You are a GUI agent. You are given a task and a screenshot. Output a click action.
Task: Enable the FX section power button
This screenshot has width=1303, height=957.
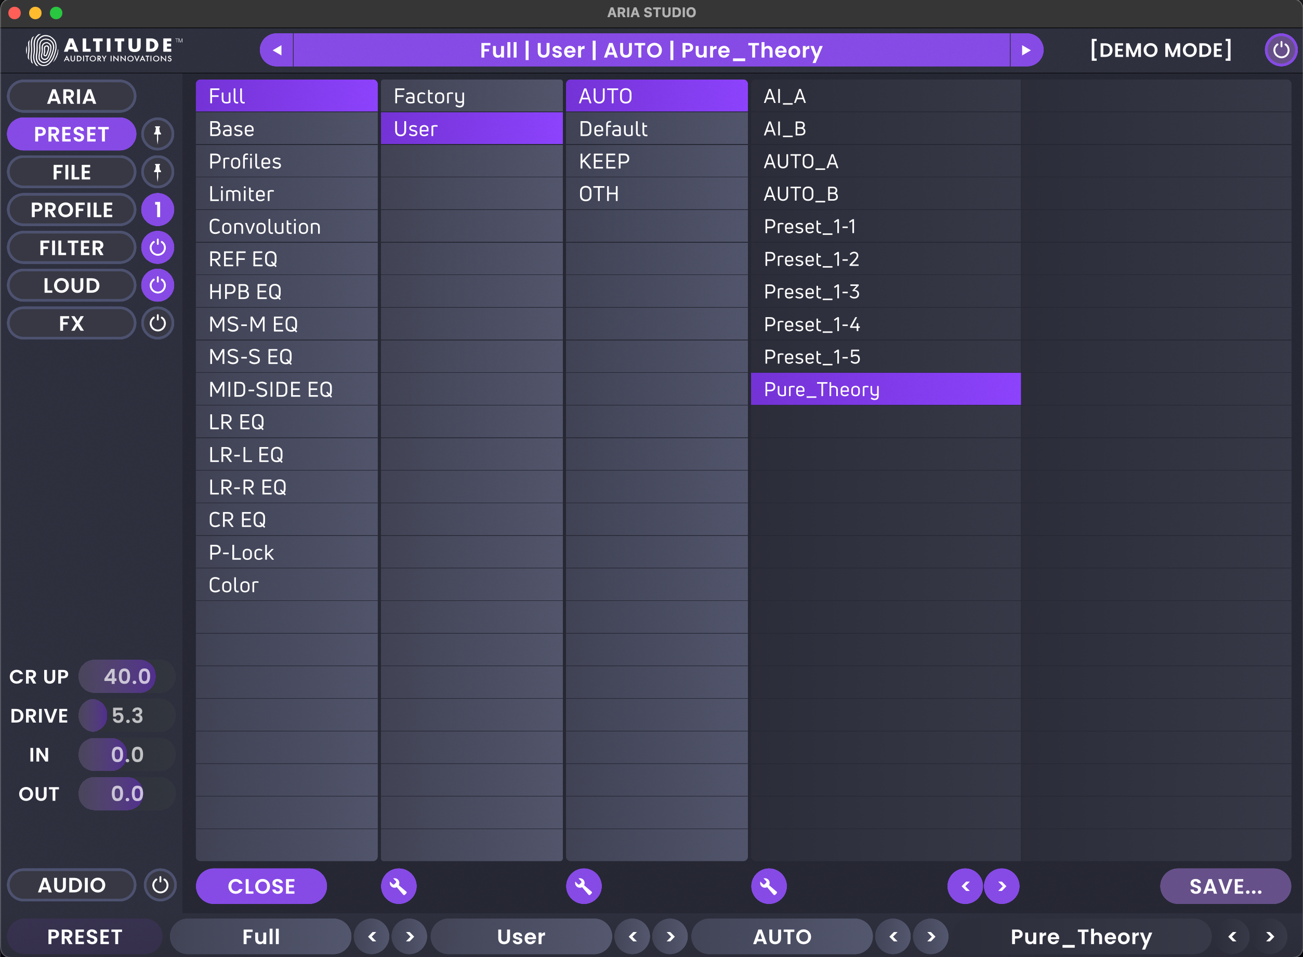(x=157, y=323)
